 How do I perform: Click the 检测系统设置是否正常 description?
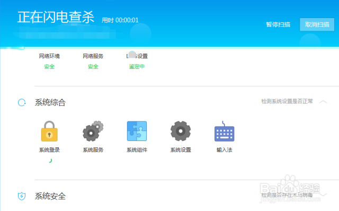[x=287, y=101]
